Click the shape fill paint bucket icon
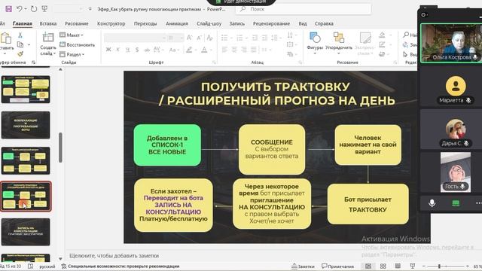Viewport: 482px width, 271px height. coord(383,35)
